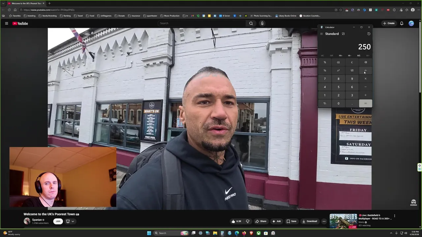Viewport: 422px width, 237px height.
Task: Toggle Calculator keep on top
Action: [343, 34]
